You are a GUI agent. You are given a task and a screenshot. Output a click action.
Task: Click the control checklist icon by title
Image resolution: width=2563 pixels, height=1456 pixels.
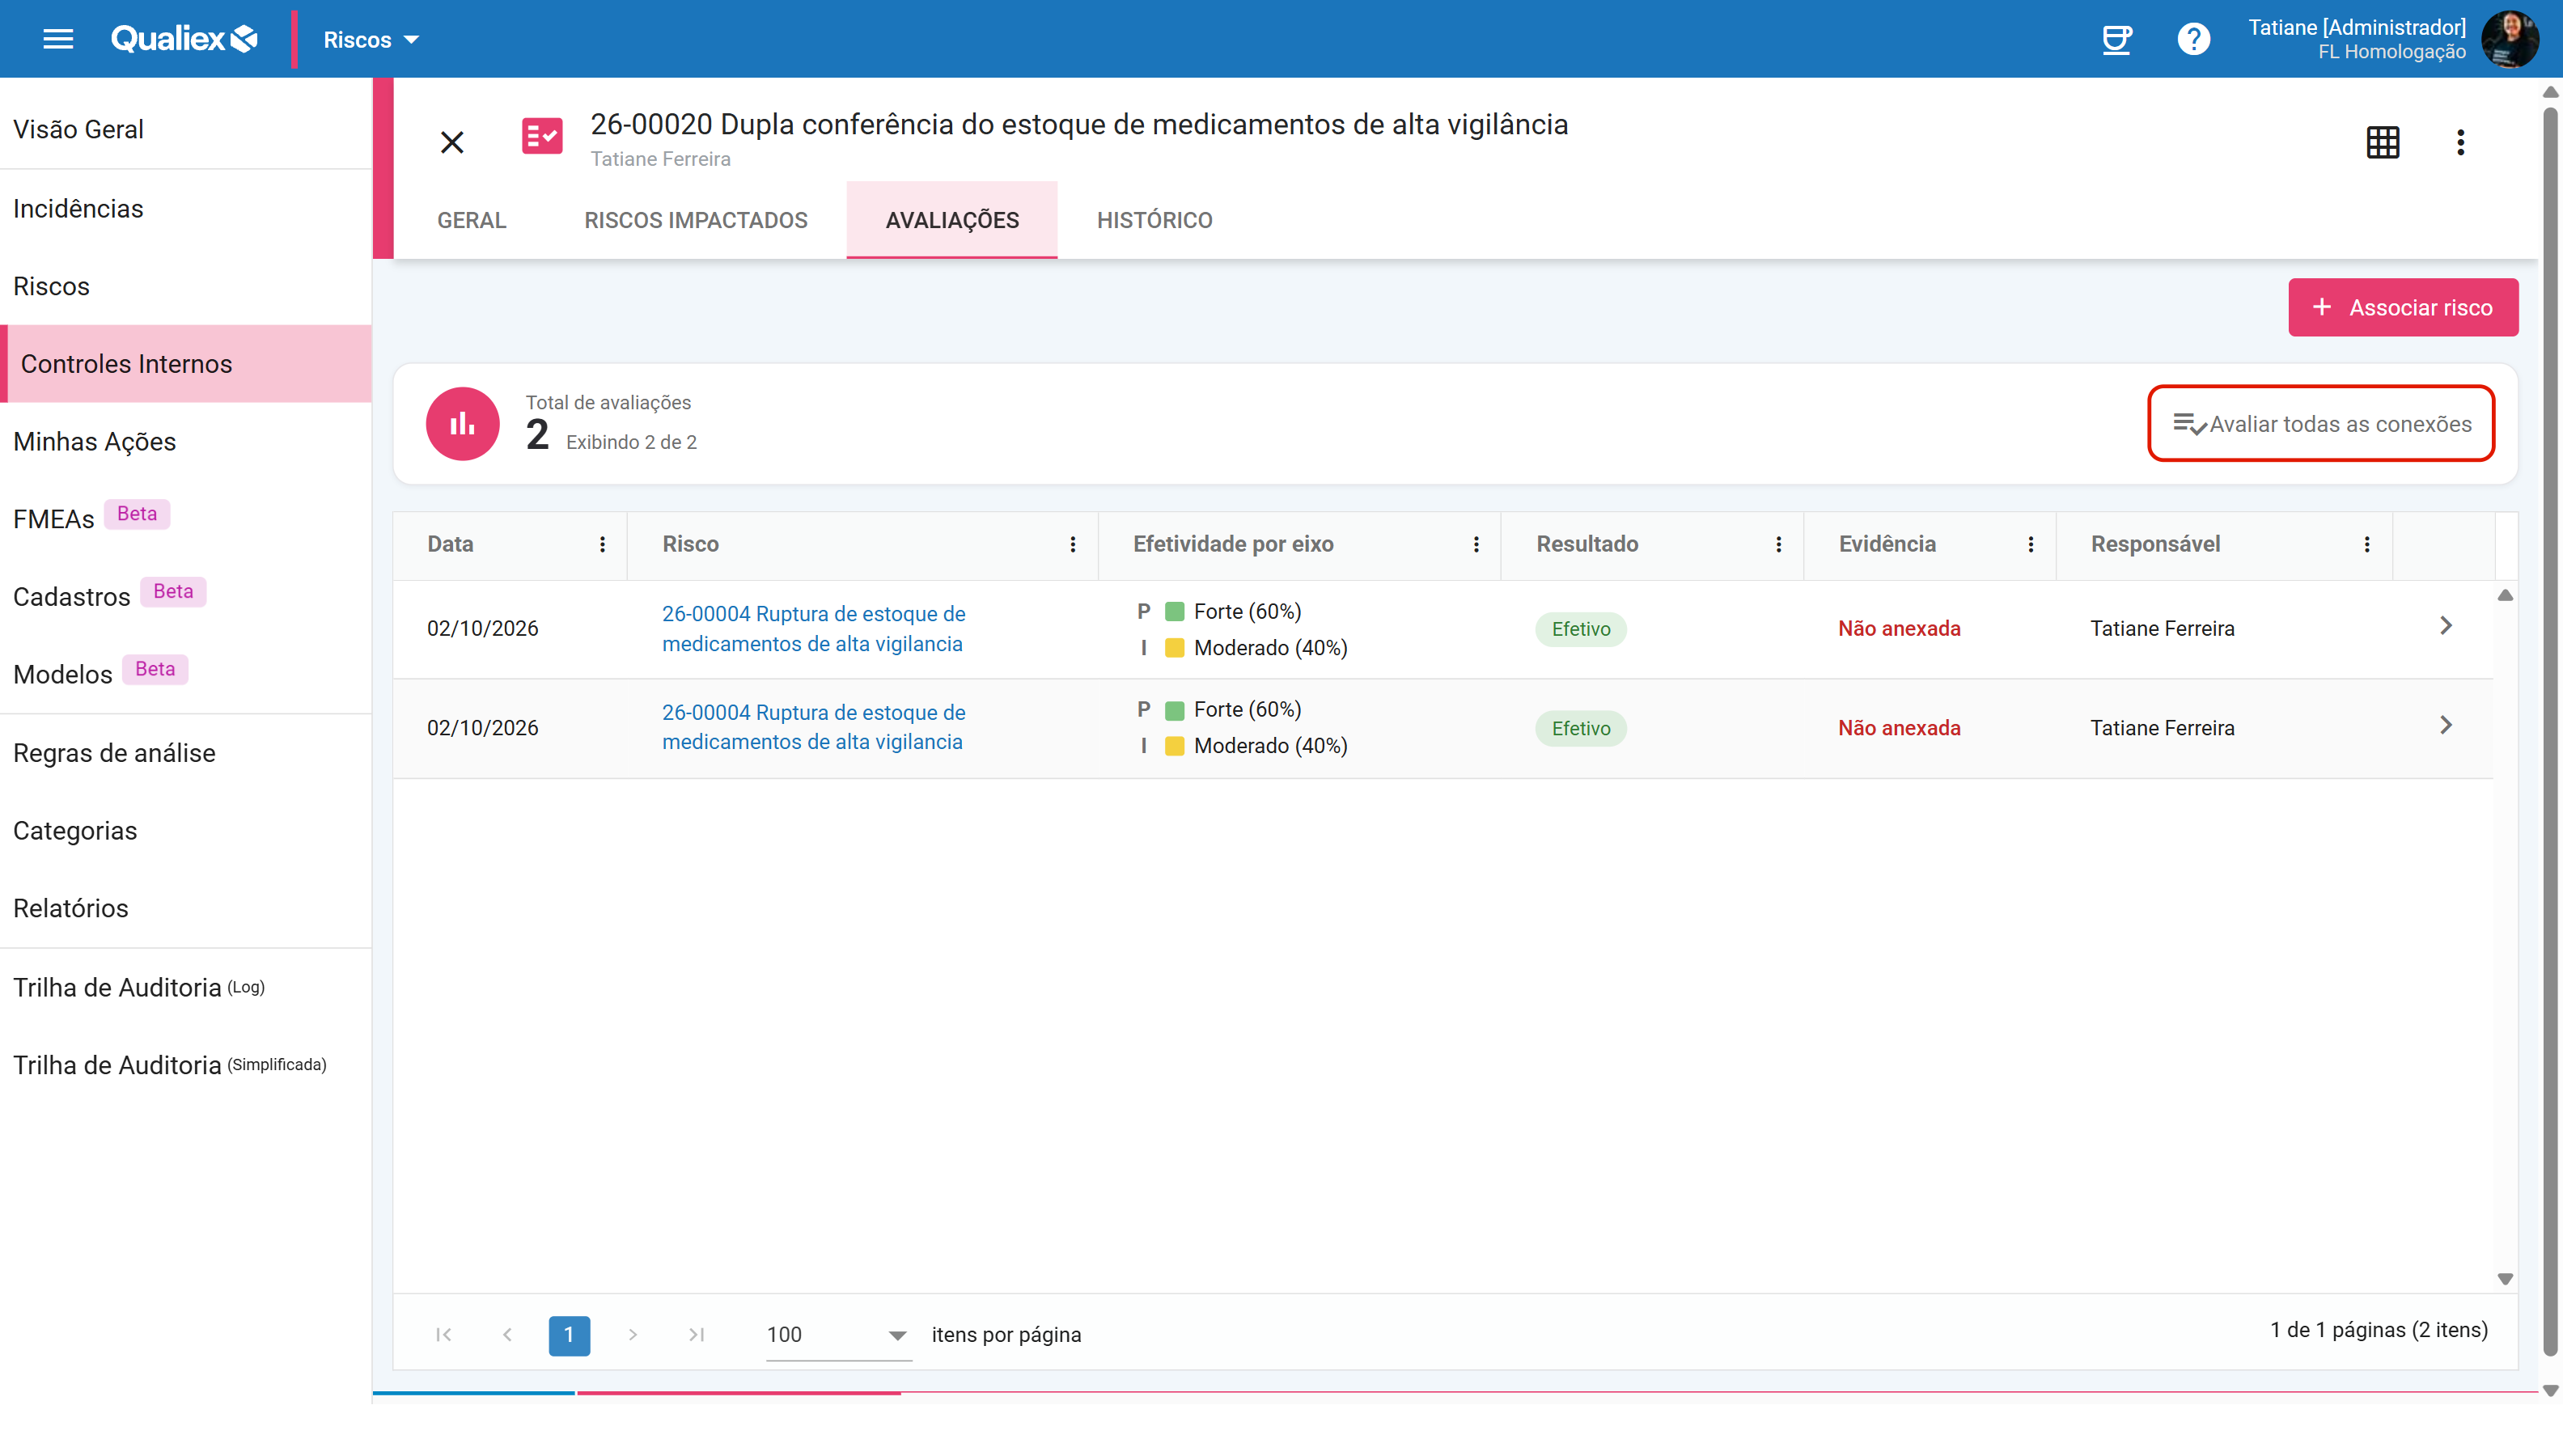pyautogui.click(x=542, y=137)
